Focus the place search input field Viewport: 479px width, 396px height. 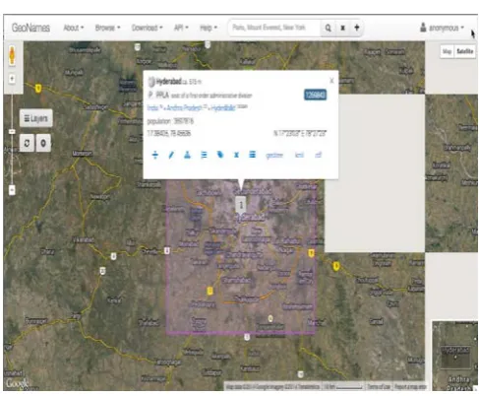click(x=274, y=28)
